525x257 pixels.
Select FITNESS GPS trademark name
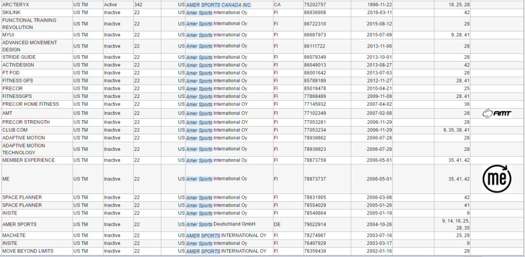[x=18, y=80]
